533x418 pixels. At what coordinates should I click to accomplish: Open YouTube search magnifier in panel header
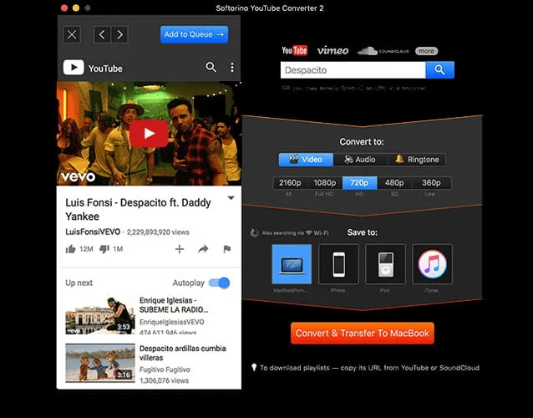[x=211, y=67]
